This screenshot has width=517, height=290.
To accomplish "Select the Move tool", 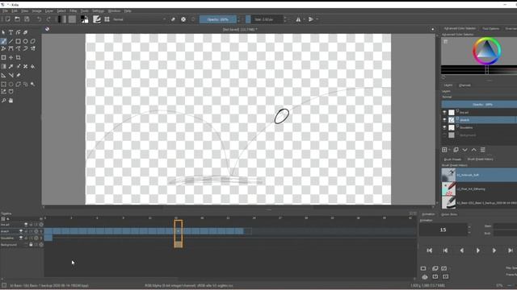I will click(11, 57).
